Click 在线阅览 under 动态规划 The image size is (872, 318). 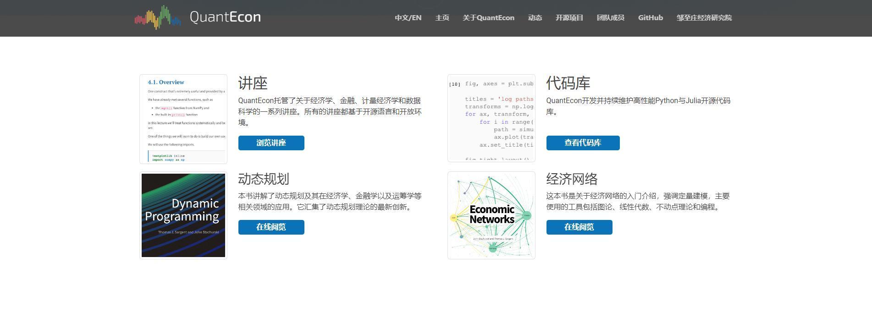coord(271,227)
